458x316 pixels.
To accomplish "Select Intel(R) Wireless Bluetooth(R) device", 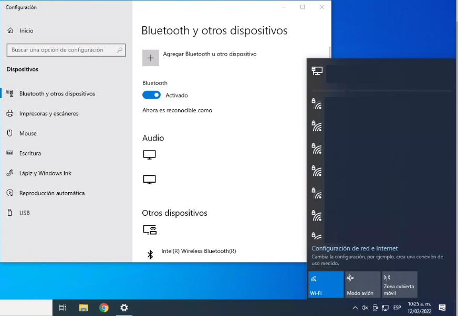I will [199, 251].
